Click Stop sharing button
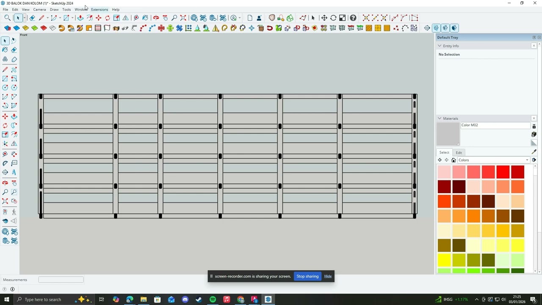This screenshot has height=305, width=542. click(x=307, y=276)
